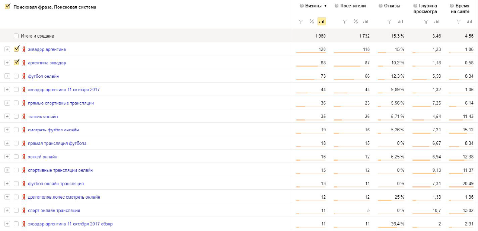Click the filter icon under Время на сайте
The image size is (478, 231).
click(x=459, y=22)
